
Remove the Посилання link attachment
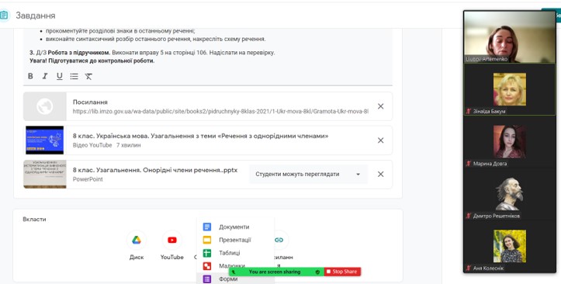click(381, 106)
